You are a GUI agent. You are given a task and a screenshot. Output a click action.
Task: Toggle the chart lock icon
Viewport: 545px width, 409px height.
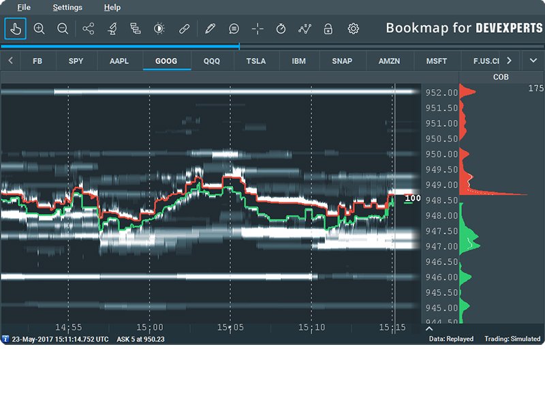[x=330, y=29]
